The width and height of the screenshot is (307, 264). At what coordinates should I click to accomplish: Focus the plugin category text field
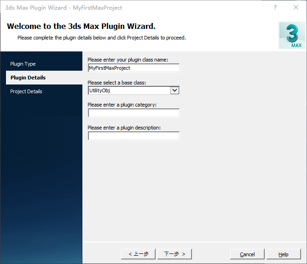click(x=133, y=113)
